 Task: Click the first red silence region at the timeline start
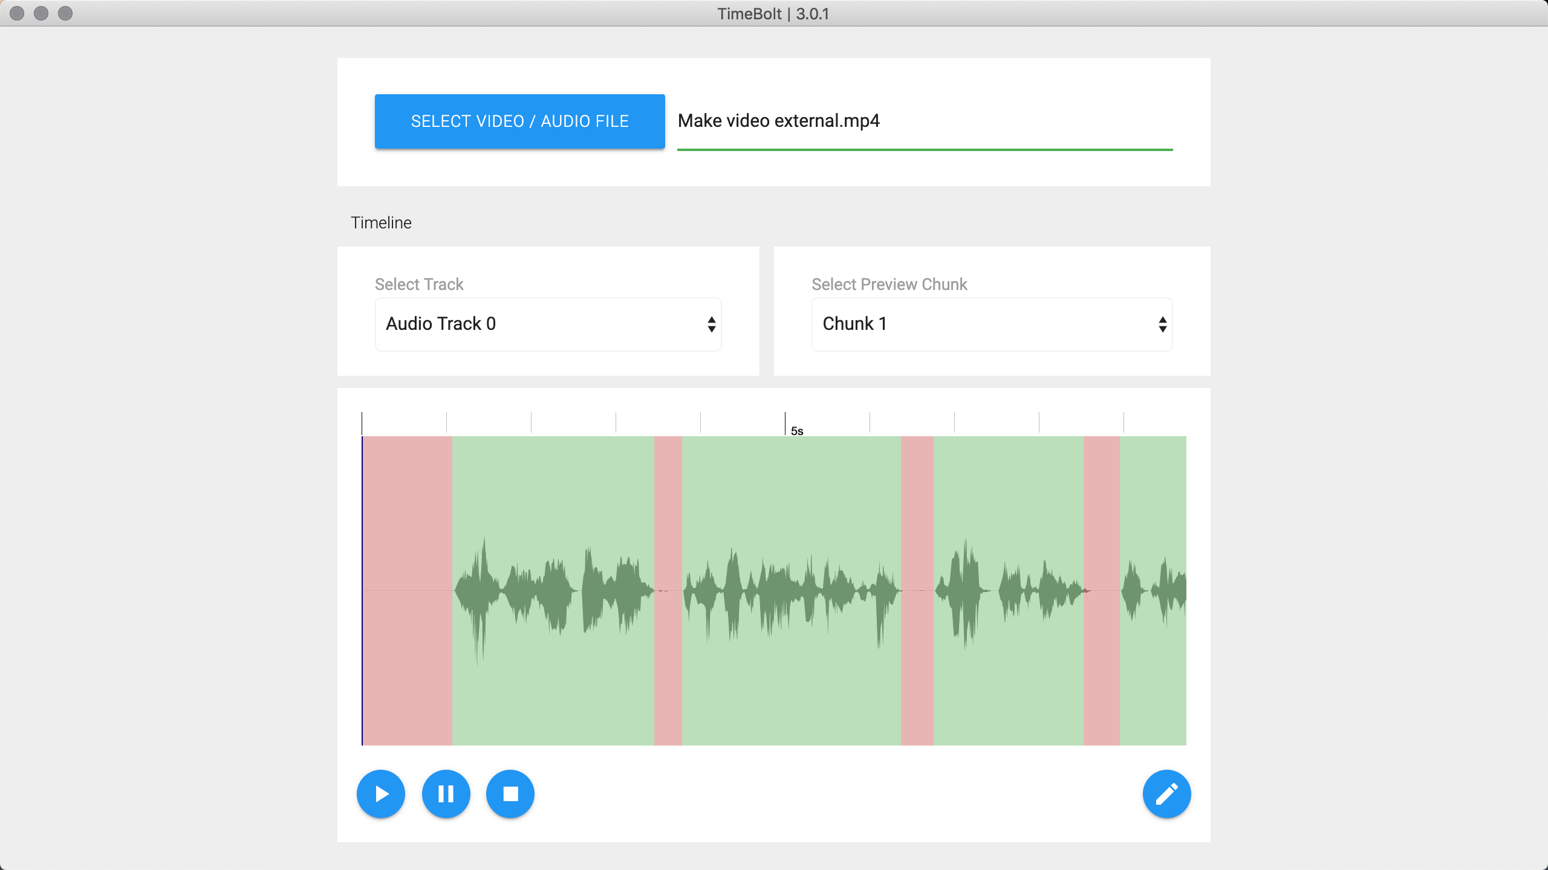407,590
